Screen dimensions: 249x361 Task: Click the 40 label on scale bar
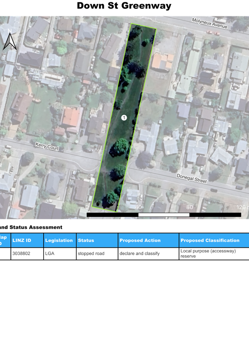138,207
